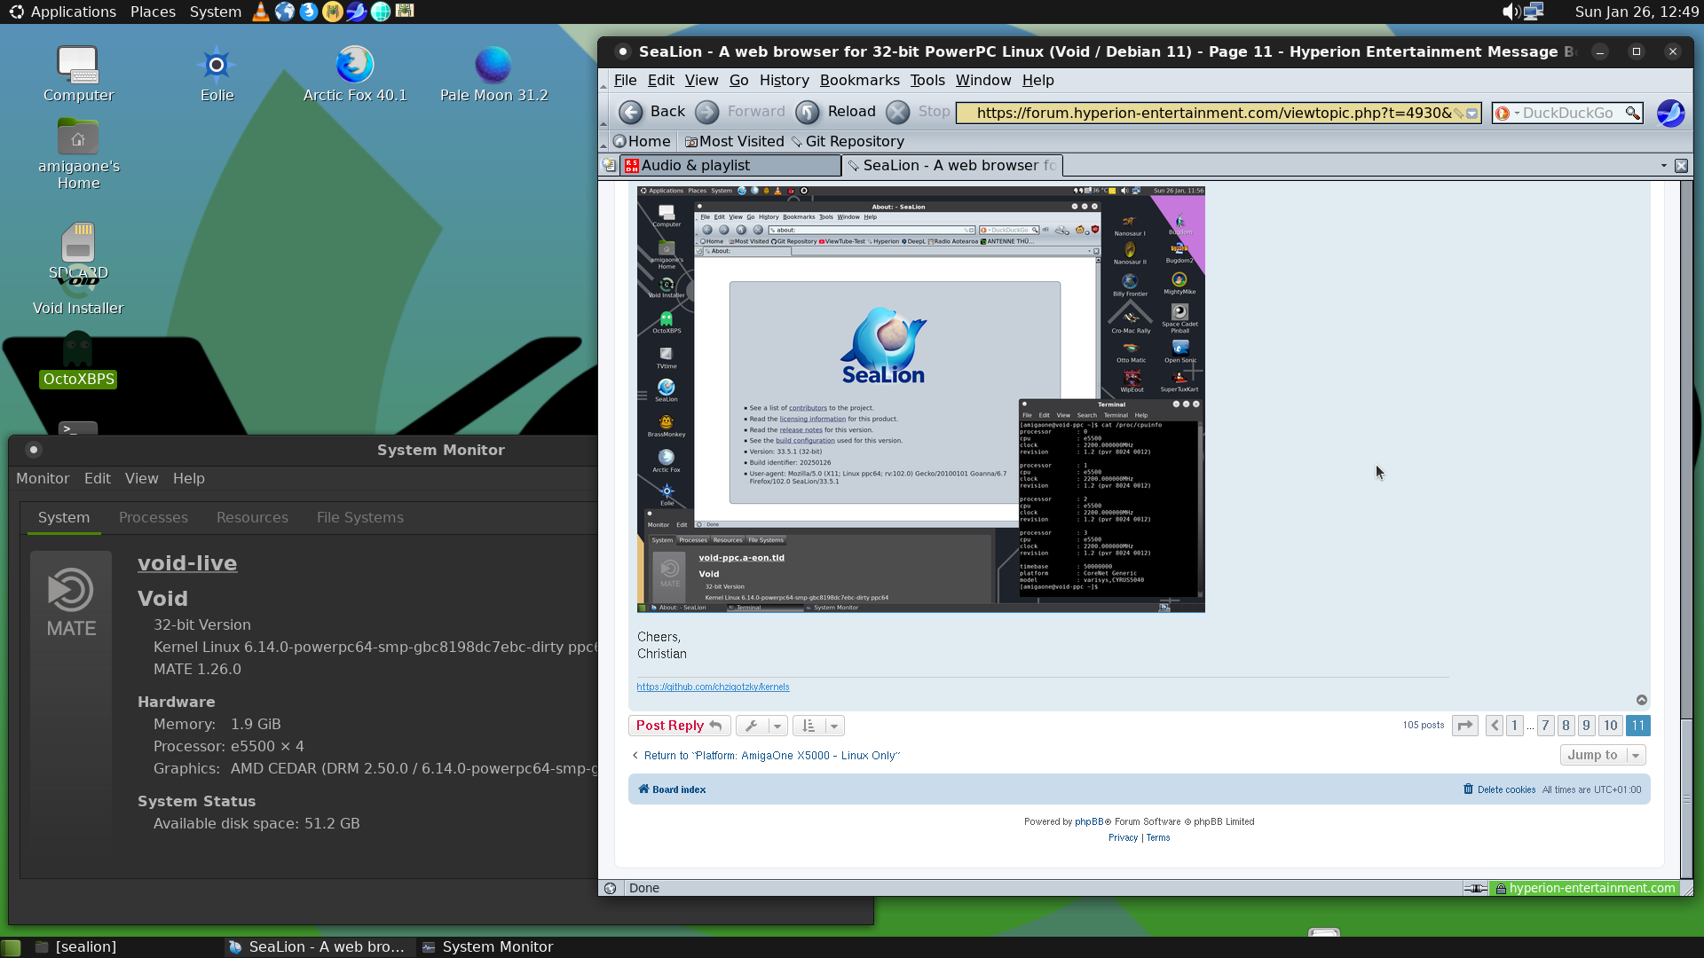This screenshot has height=958, width=1704.
Task: Open OctoXBPS from the desktop
Action: [78, 359]
